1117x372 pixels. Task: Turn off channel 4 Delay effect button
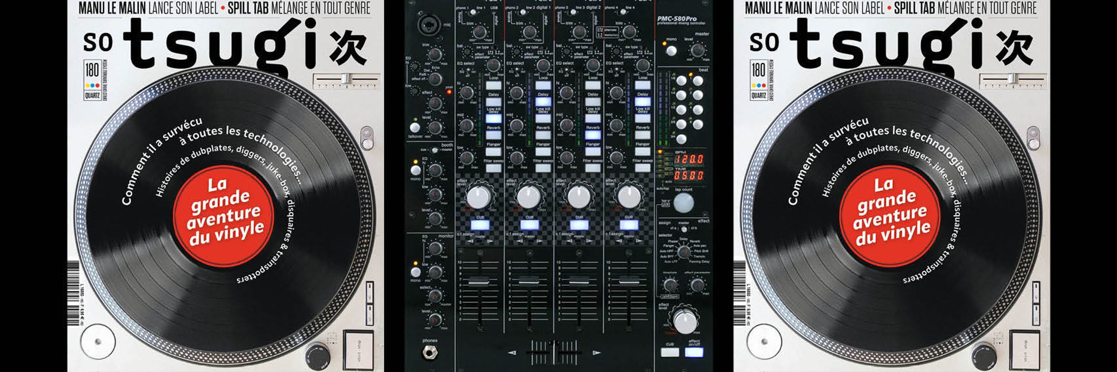(642, 102)
